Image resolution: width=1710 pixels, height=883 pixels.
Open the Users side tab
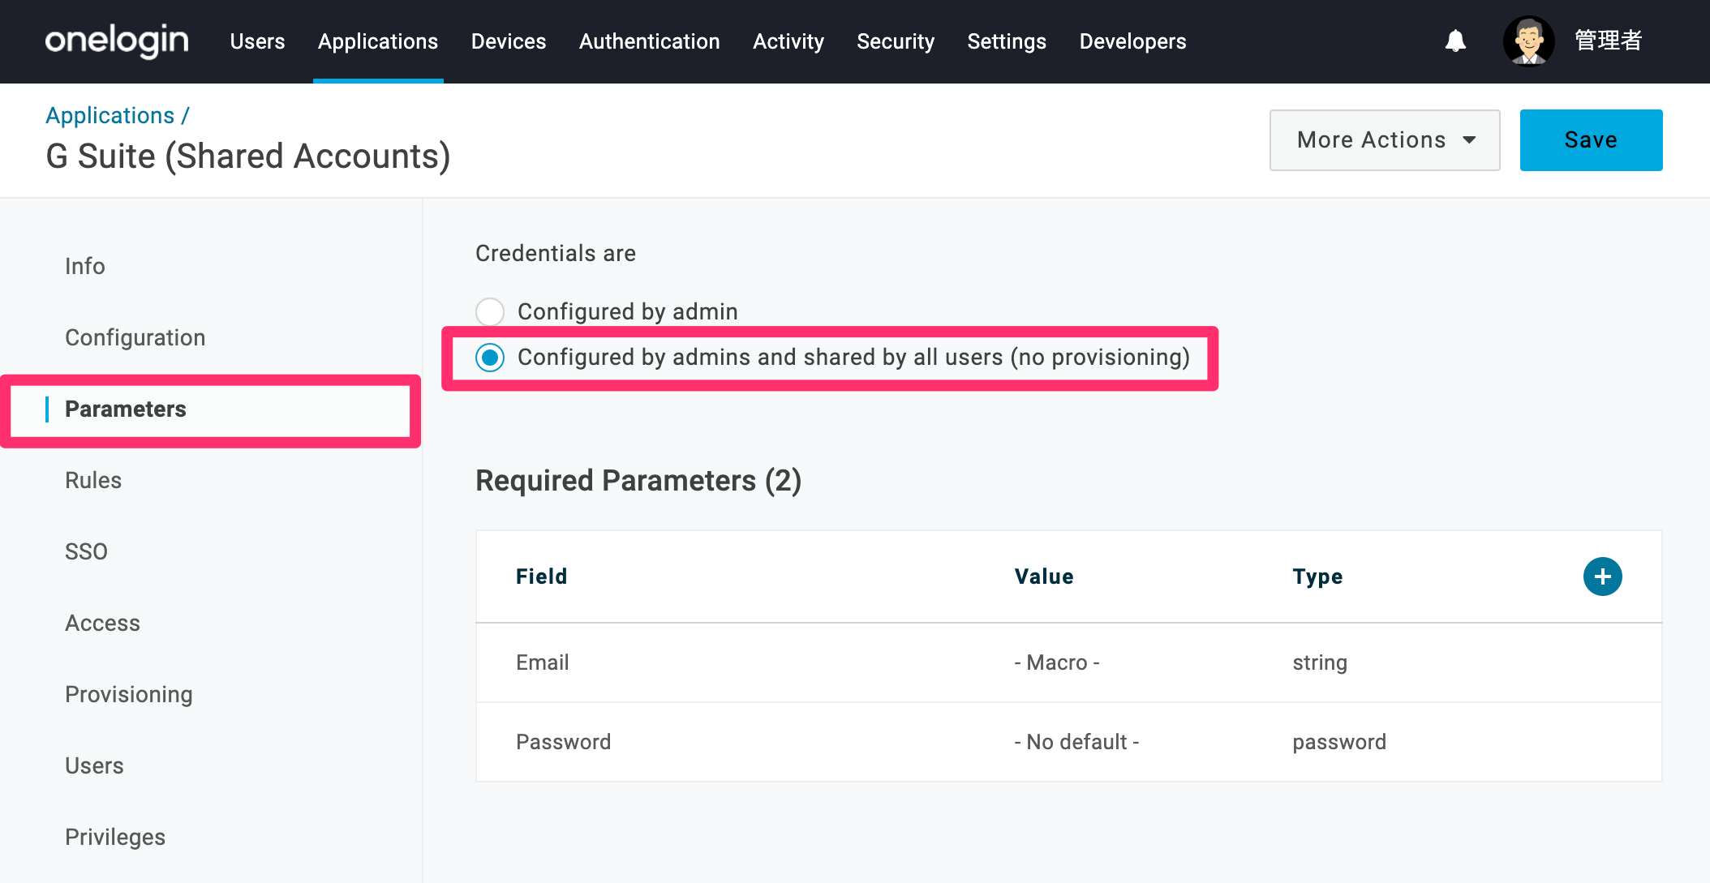click(x=94, y=765)
